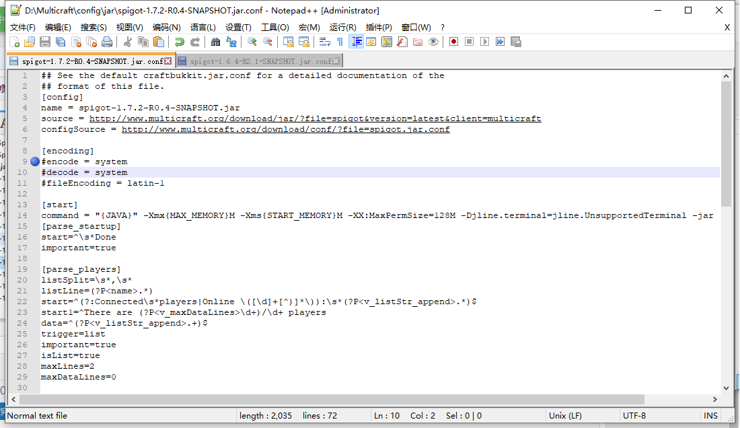Open user defined language dialog icon
The width and height of the screenshot is (740, 428).
pyautogui.click(x=371, y=42)
